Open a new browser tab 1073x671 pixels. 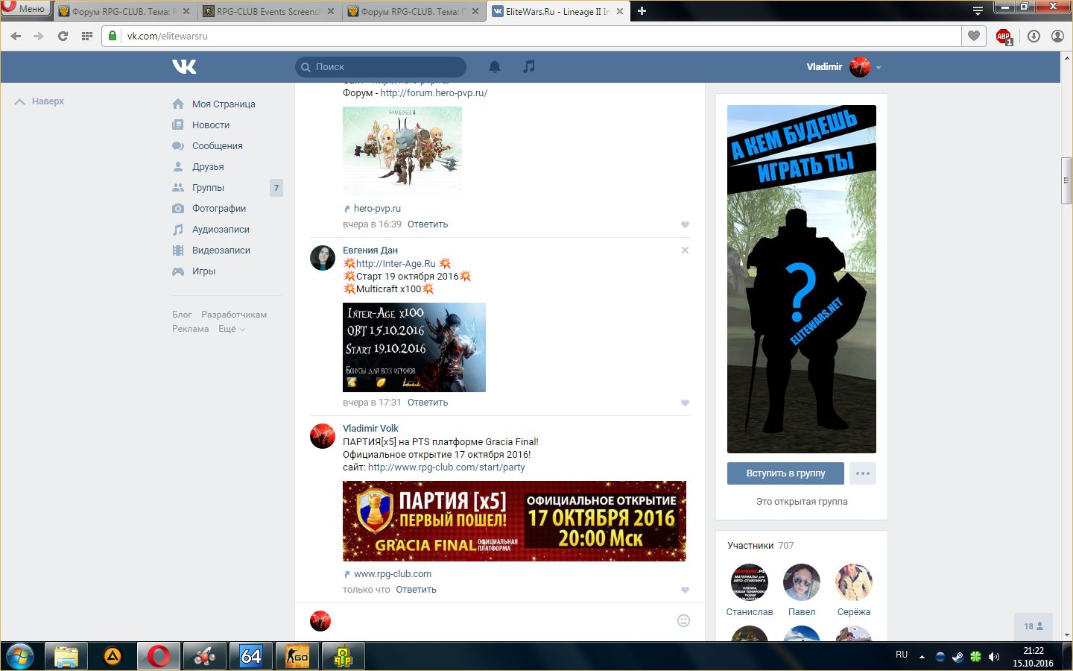click(x=642, y=11)
